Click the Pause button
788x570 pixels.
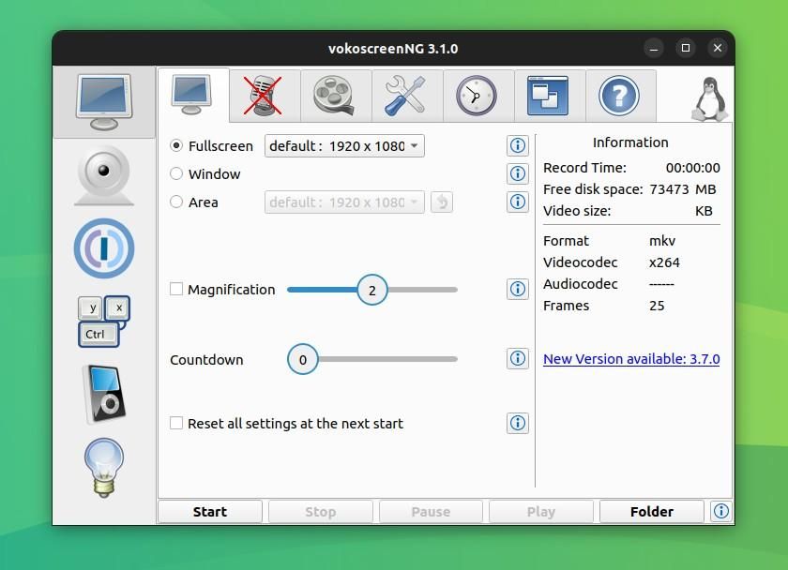pos(431,511)
